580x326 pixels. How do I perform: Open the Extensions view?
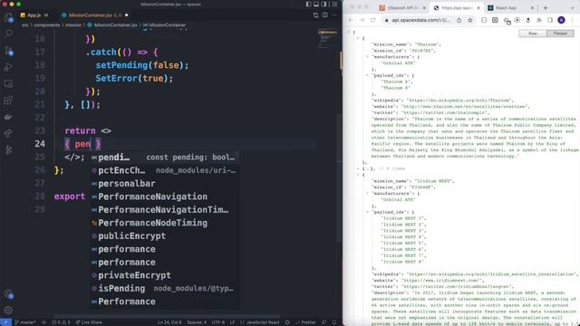8,101
